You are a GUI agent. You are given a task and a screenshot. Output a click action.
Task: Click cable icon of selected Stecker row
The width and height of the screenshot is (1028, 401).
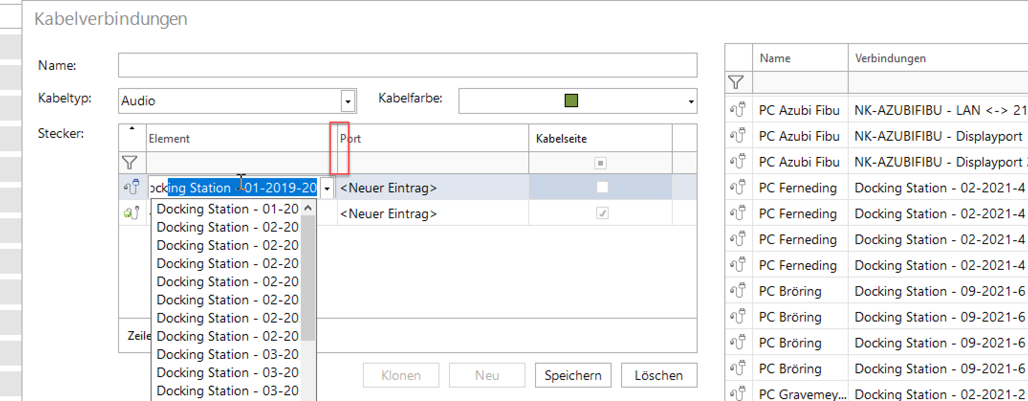[x=131, y=187]
